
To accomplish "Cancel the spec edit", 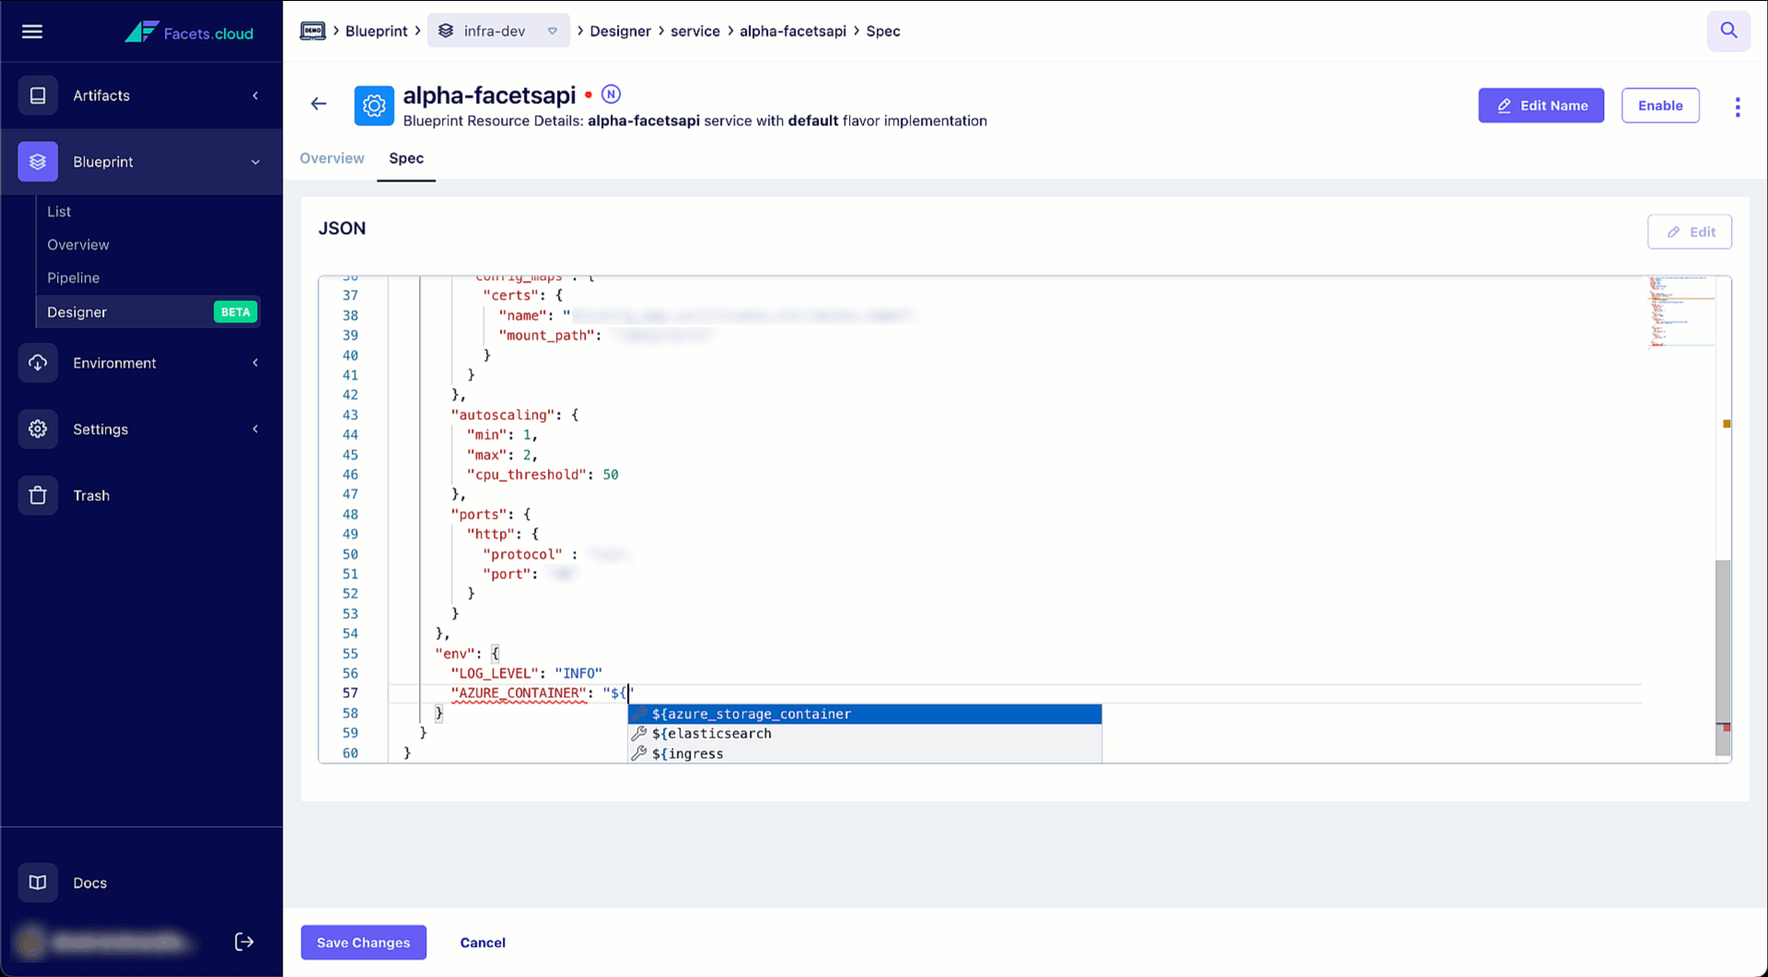I will tap(483, 943).
